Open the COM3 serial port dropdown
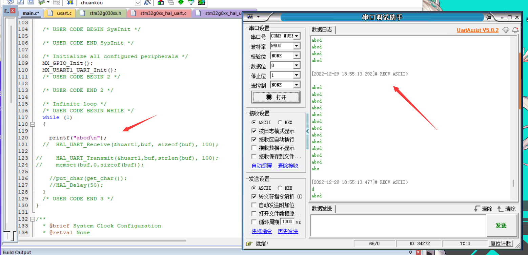This screenshot has width=528, height=255. pos(296,36)
